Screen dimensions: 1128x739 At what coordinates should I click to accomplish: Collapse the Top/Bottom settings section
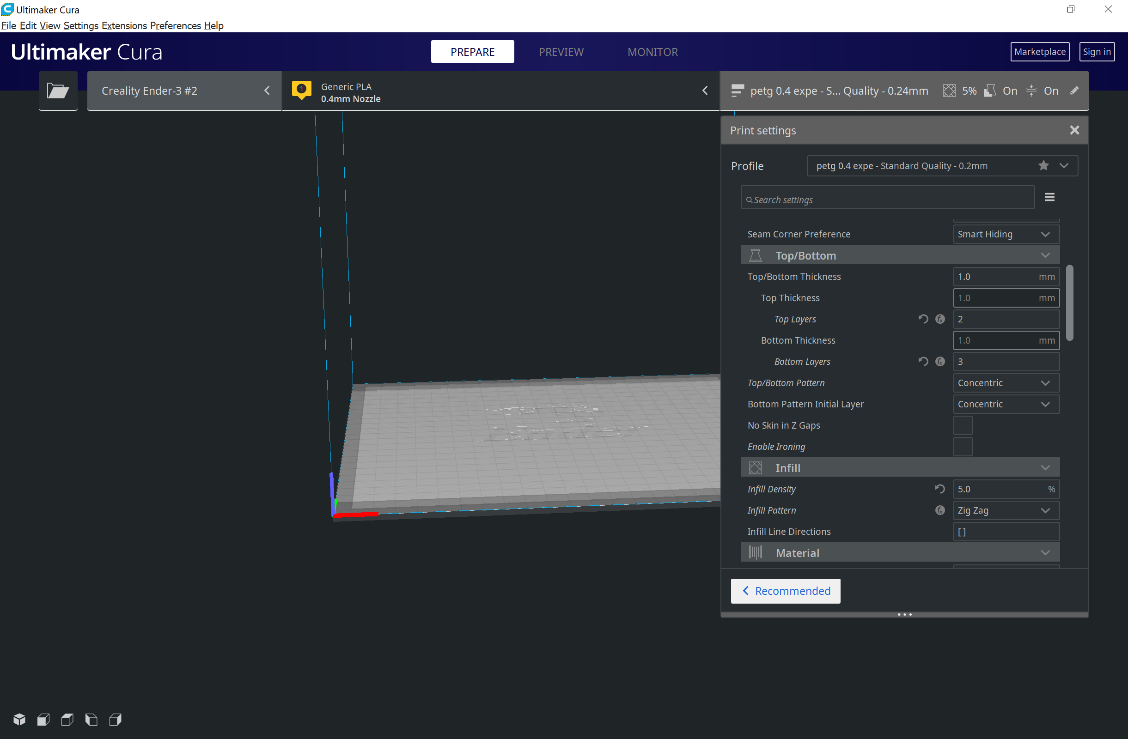pos(1044,255)
